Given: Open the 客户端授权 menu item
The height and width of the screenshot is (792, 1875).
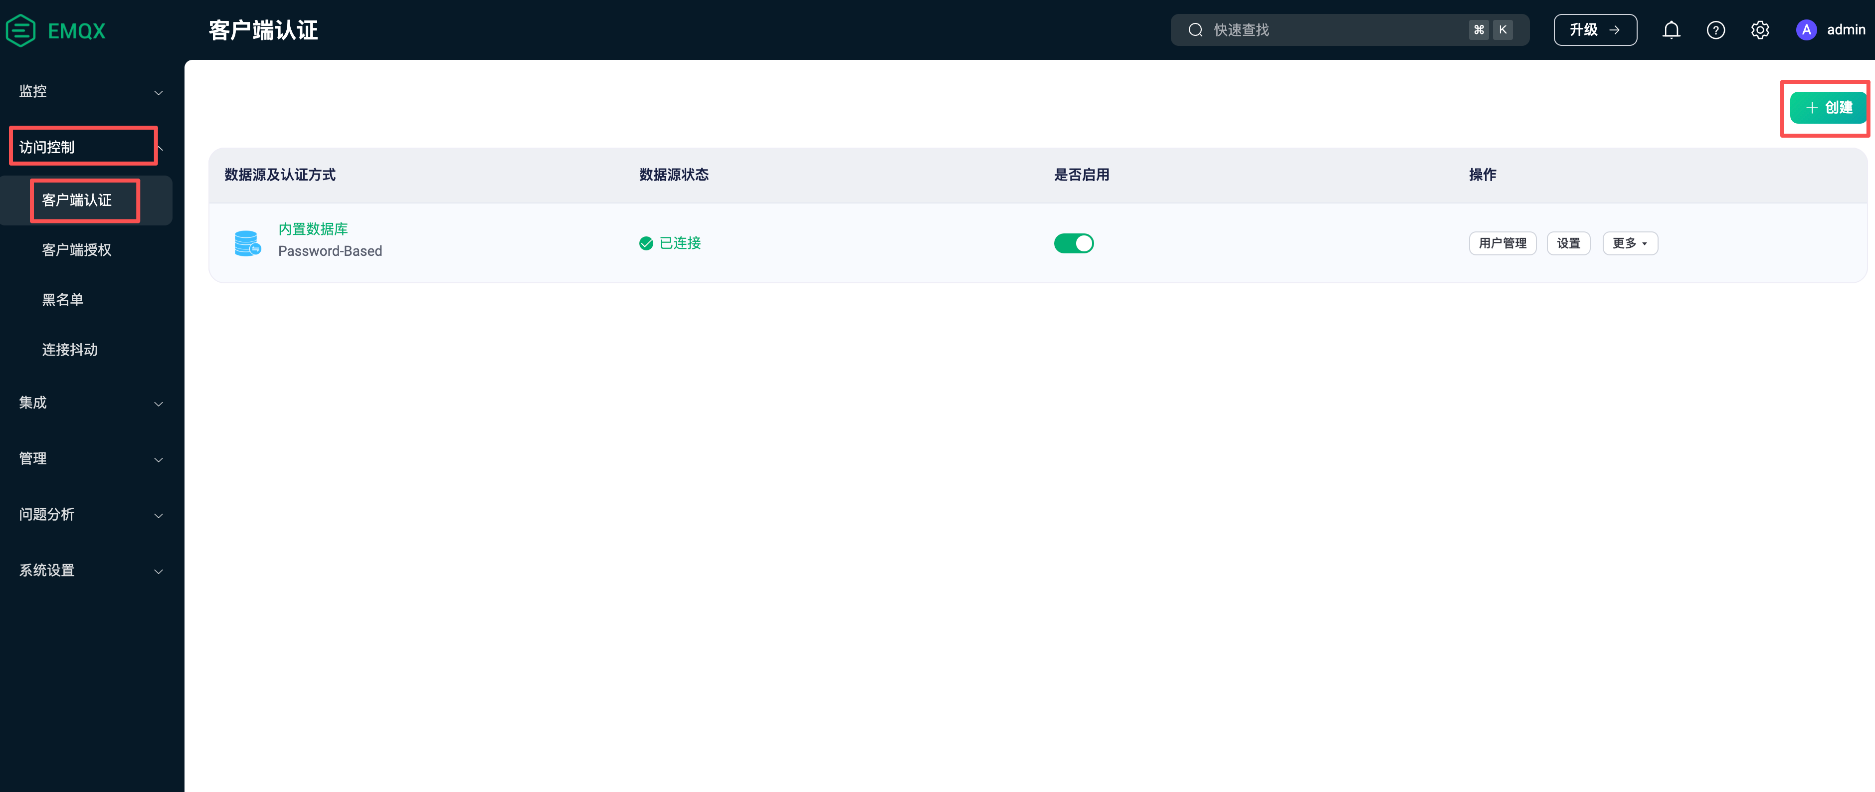Looking at the screenshot, I should click(76, 250).
